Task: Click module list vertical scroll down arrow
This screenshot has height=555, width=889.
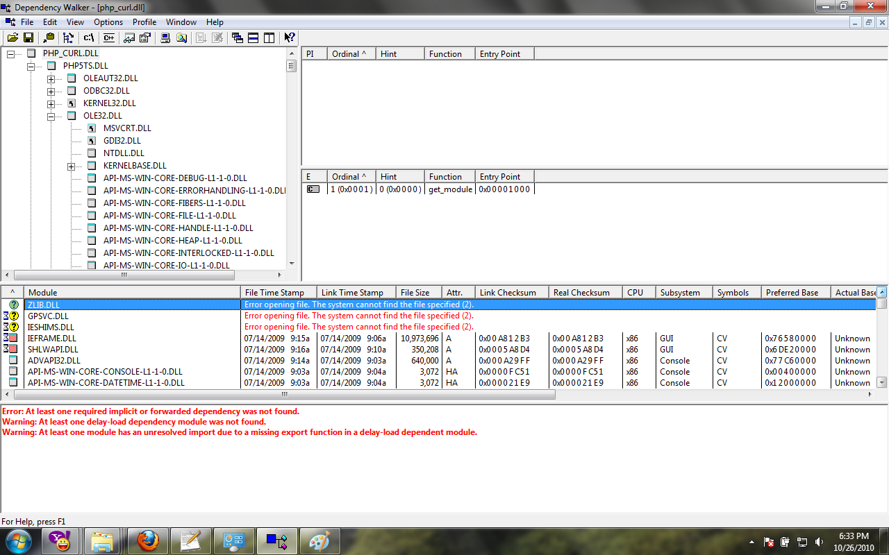Action: pyautogui.click(x=882, y=382)
